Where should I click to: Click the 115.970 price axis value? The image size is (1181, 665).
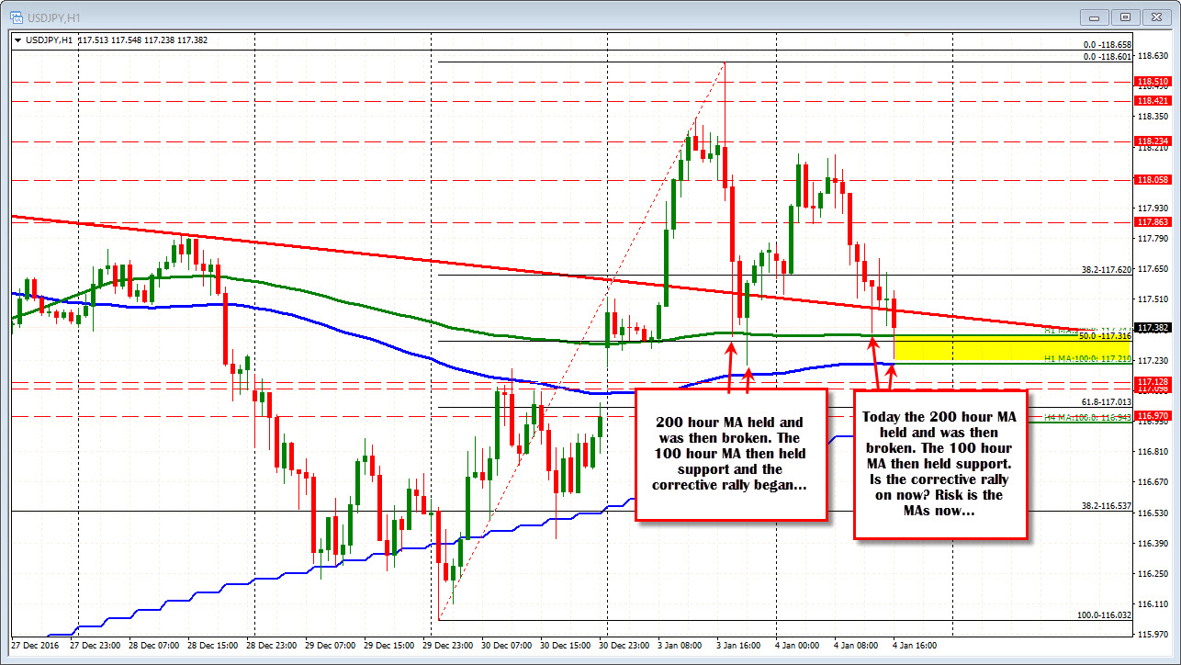coord(1152,635)
